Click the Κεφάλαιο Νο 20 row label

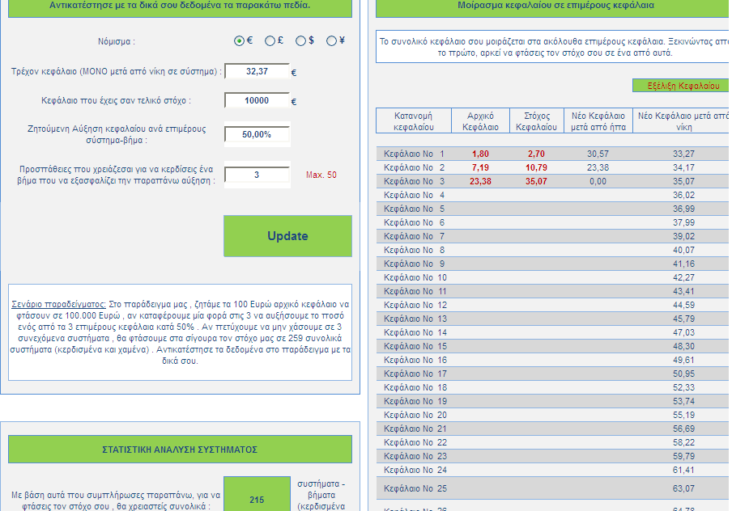point(415,415)
